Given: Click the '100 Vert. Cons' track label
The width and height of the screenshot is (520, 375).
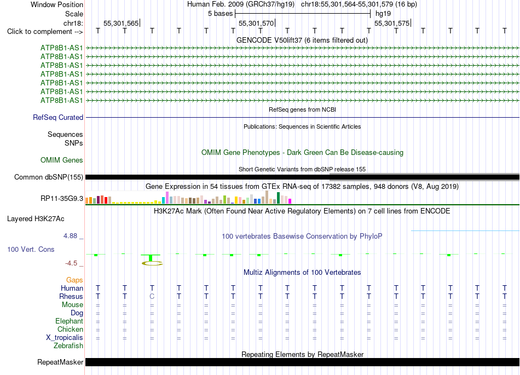Looking at the screenshot, I should pyautogui.click(x=31, y=249).
